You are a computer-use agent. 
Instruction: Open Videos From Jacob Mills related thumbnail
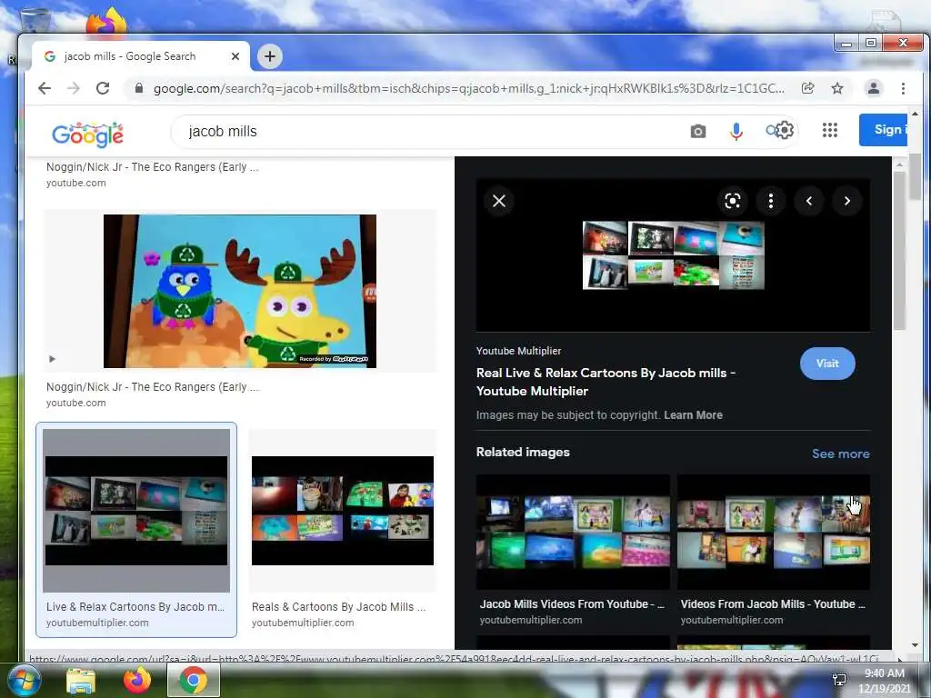tap(774, 531)
